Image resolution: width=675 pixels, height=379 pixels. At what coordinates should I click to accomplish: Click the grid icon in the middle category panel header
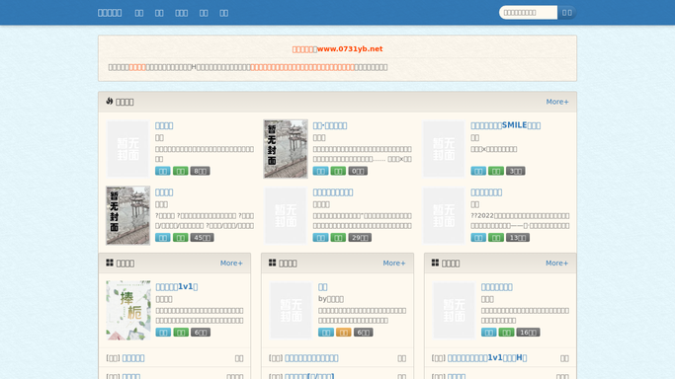(273, 263)
